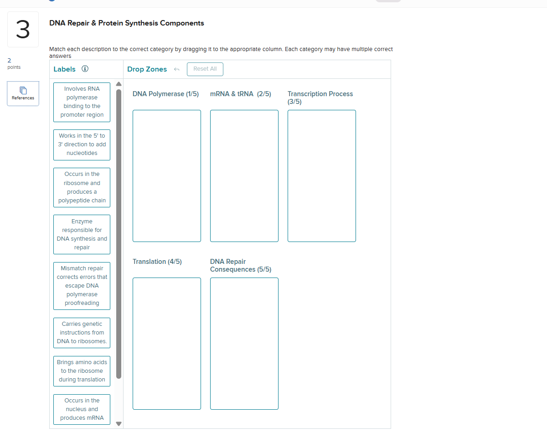Click the 'DNA Repair Consequences (5/5)' heading
The image size is (547, 448).
coord(241,265)
